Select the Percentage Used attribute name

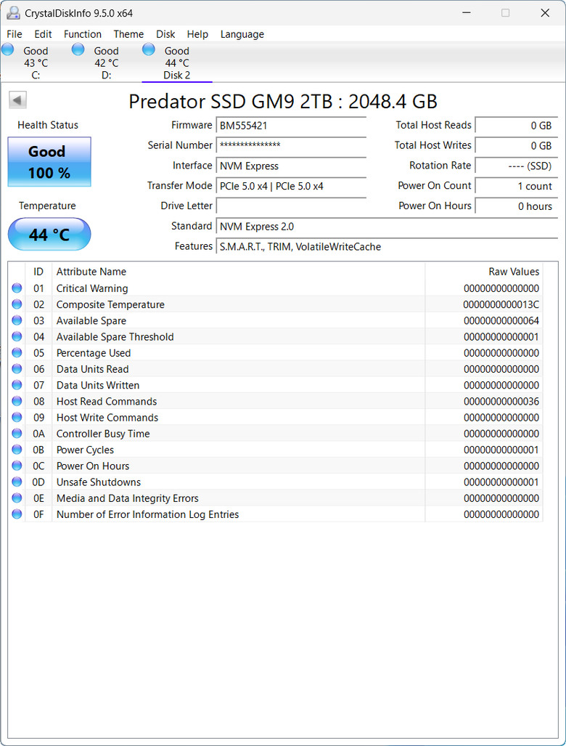94,353
